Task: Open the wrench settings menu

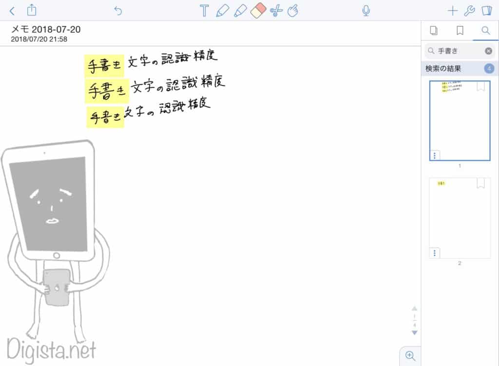Action: pyautogui.click(x=470, y=11)
